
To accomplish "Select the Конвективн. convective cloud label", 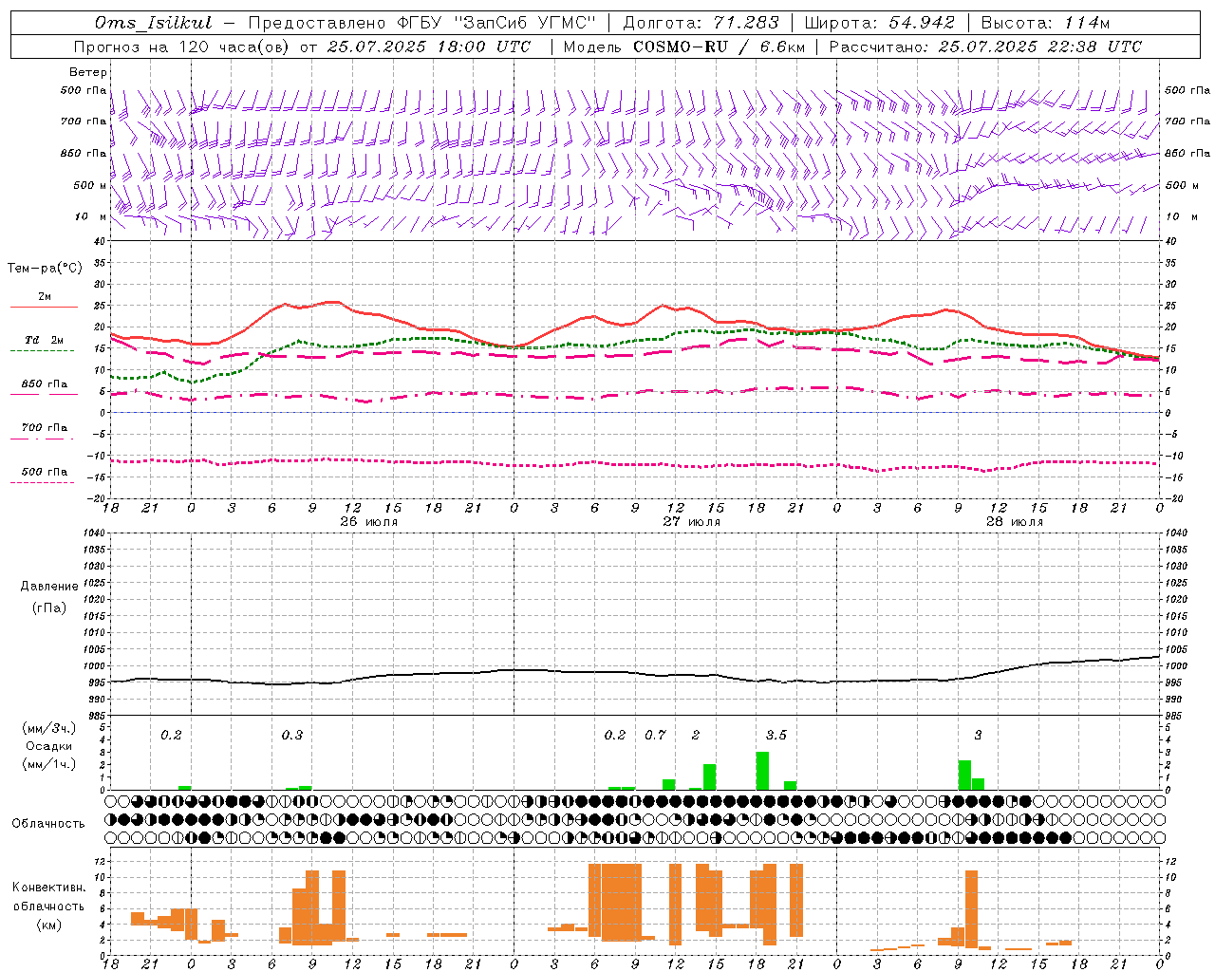I will [x=49, y=888].
